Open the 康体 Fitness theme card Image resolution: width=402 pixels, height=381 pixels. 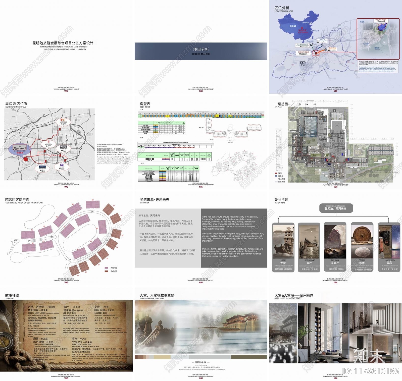(x=362, y=247)
